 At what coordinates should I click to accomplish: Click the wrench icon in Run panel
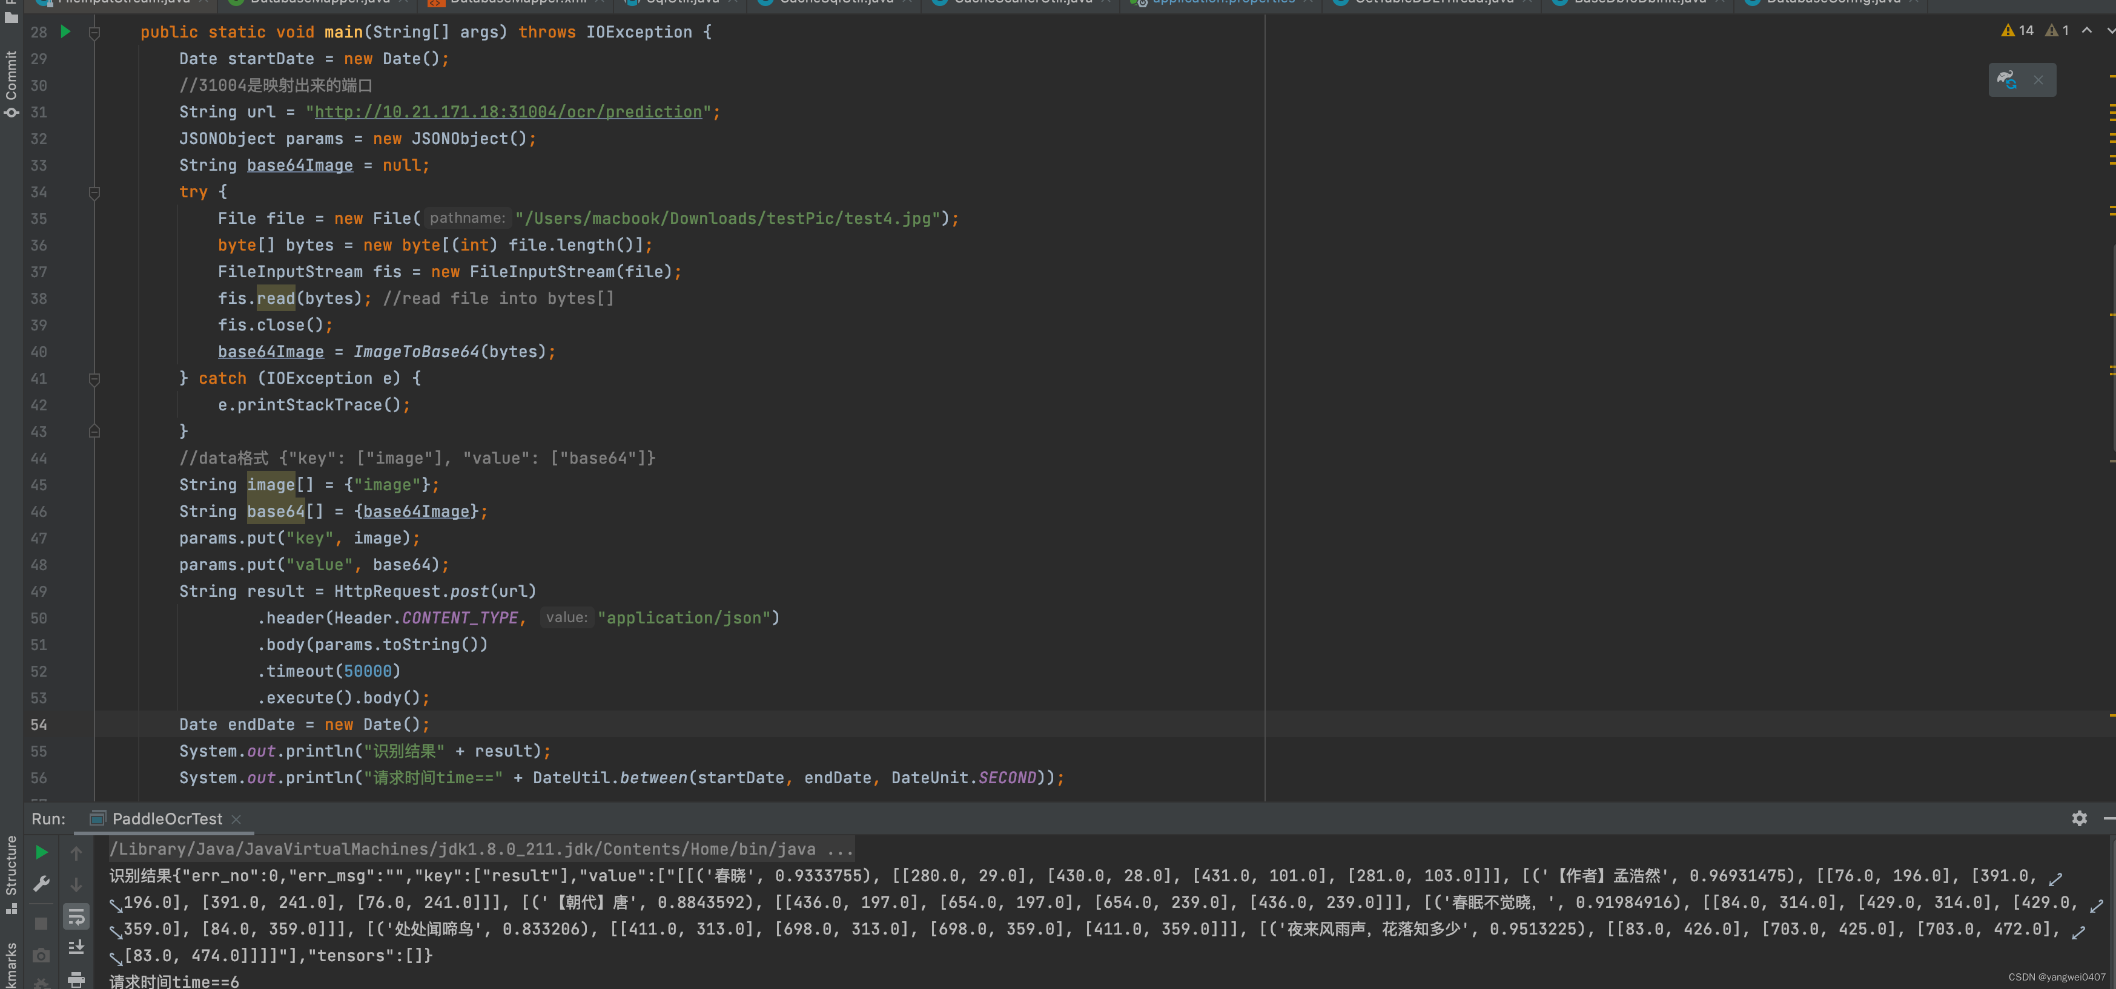pos(41,884)
